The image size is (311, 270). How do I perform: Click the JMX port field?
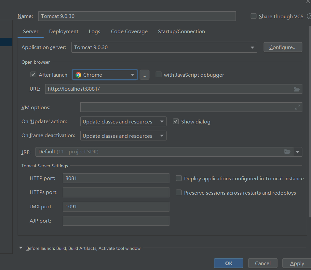(116, 207)
